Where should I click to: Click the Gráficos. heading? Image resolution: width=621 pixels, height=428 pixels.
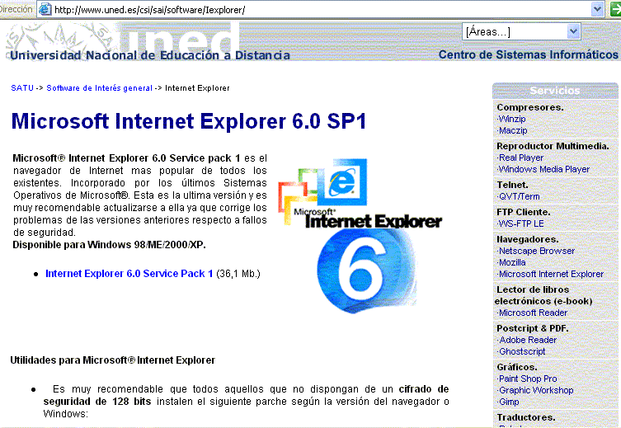[x=517, y=367]
